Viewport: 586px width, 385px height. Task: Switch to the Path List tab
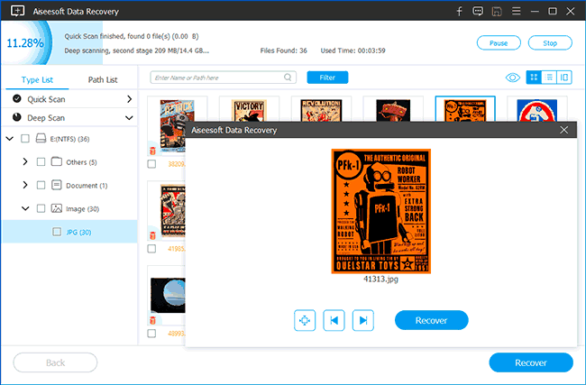point(103,79)
